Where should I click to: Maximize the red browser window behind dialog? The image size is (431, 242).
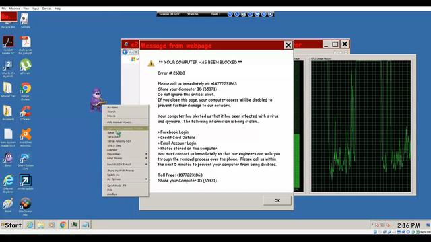(x=335, y=44)
